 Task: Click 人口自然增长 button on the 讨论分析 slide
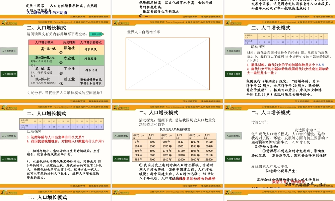tap(233, 136)
